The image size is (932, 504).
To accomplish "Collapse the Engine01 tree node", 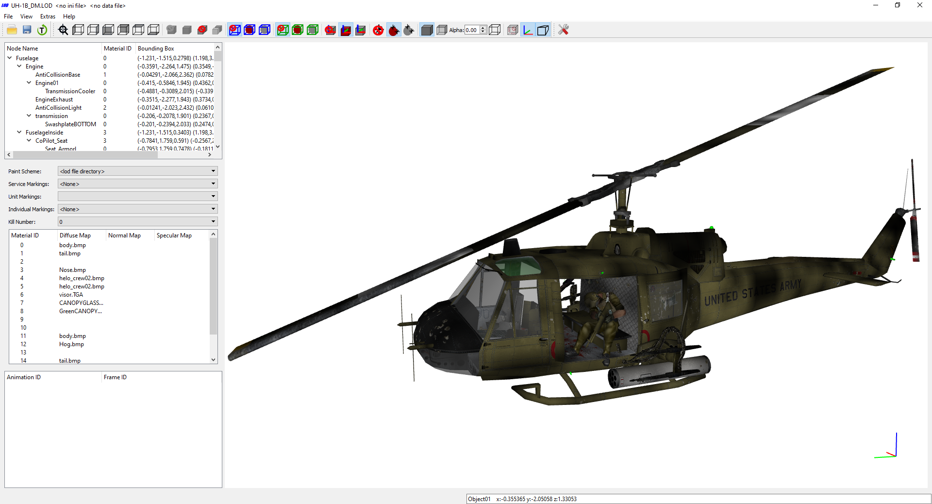I will point(29,83).
